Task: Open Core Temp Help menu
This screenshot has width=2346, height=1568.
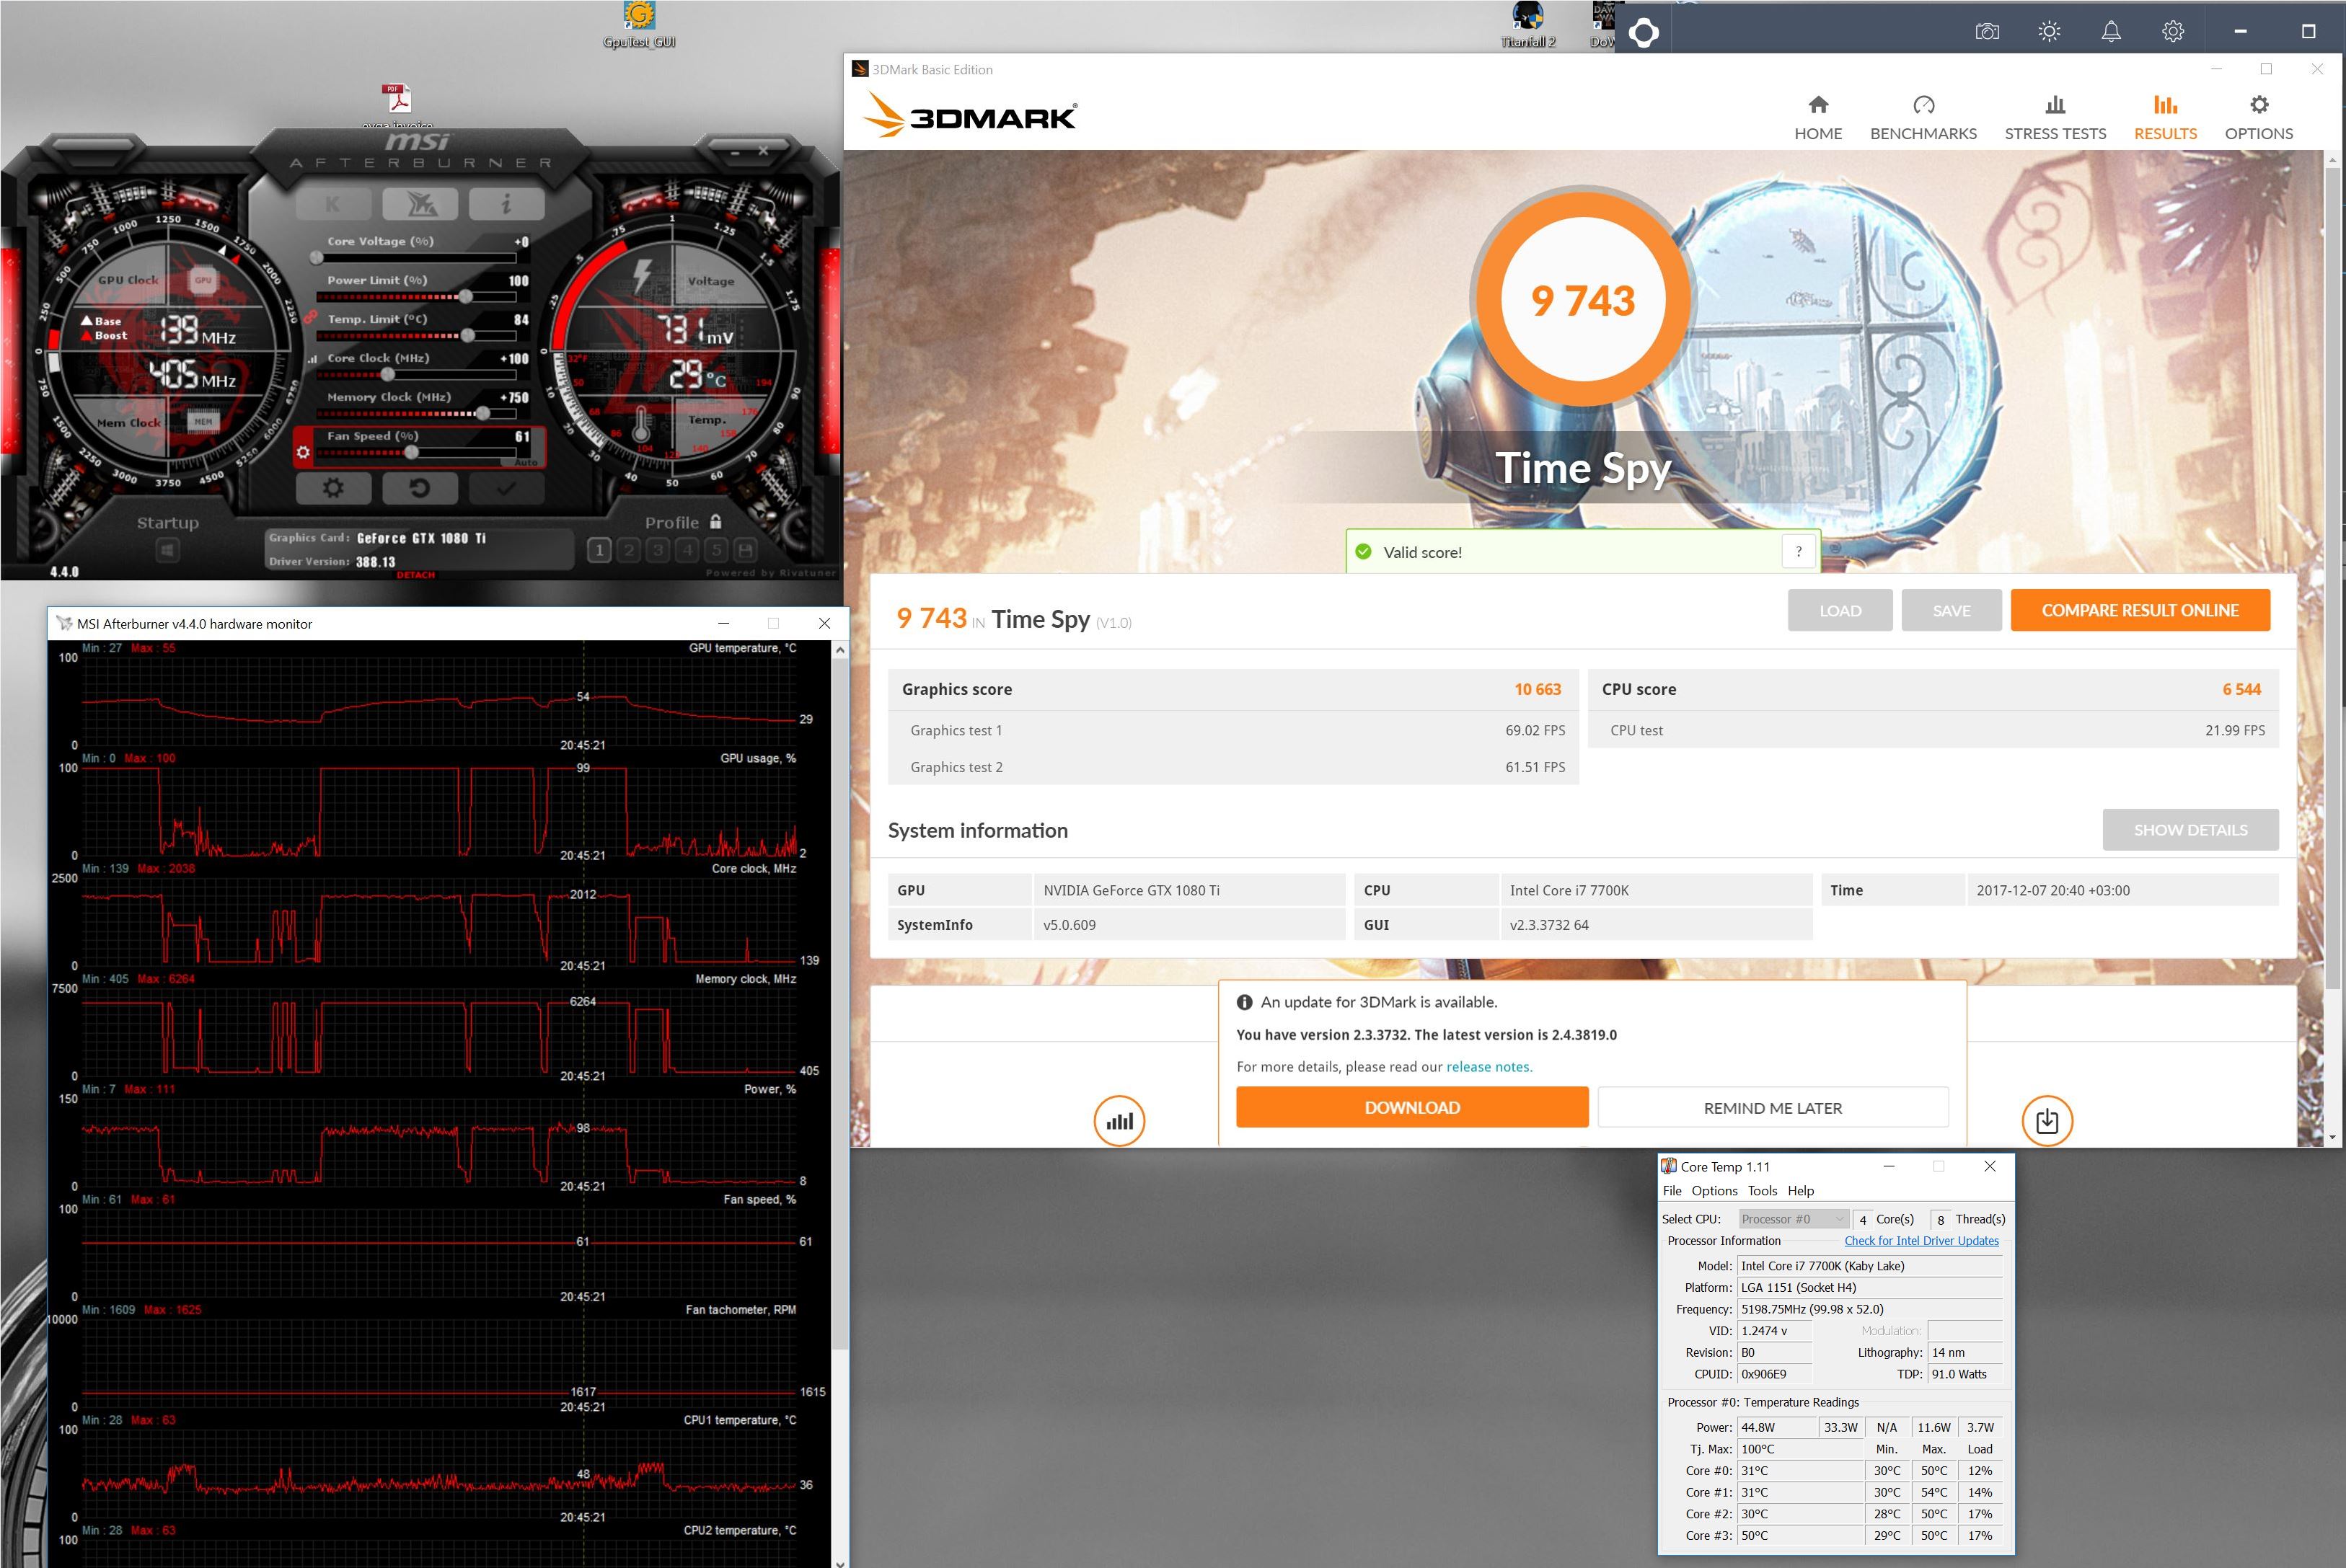Action: pos(1801,1191)
